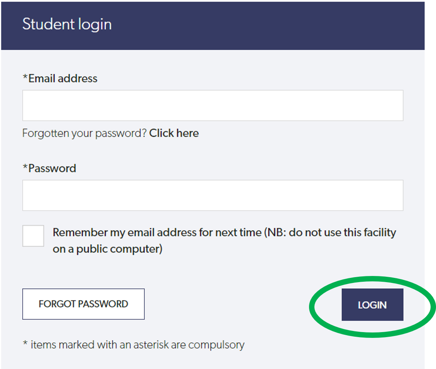This screenshot has width=436, height=369.
Task: Click the asterisk compulsory items note
Action: point(134,345)
